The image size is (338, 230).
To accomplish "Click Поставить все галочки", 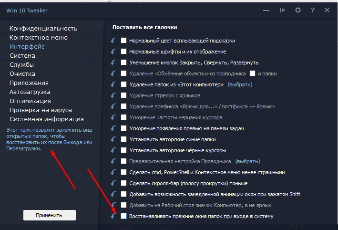I will coord(144,27).
